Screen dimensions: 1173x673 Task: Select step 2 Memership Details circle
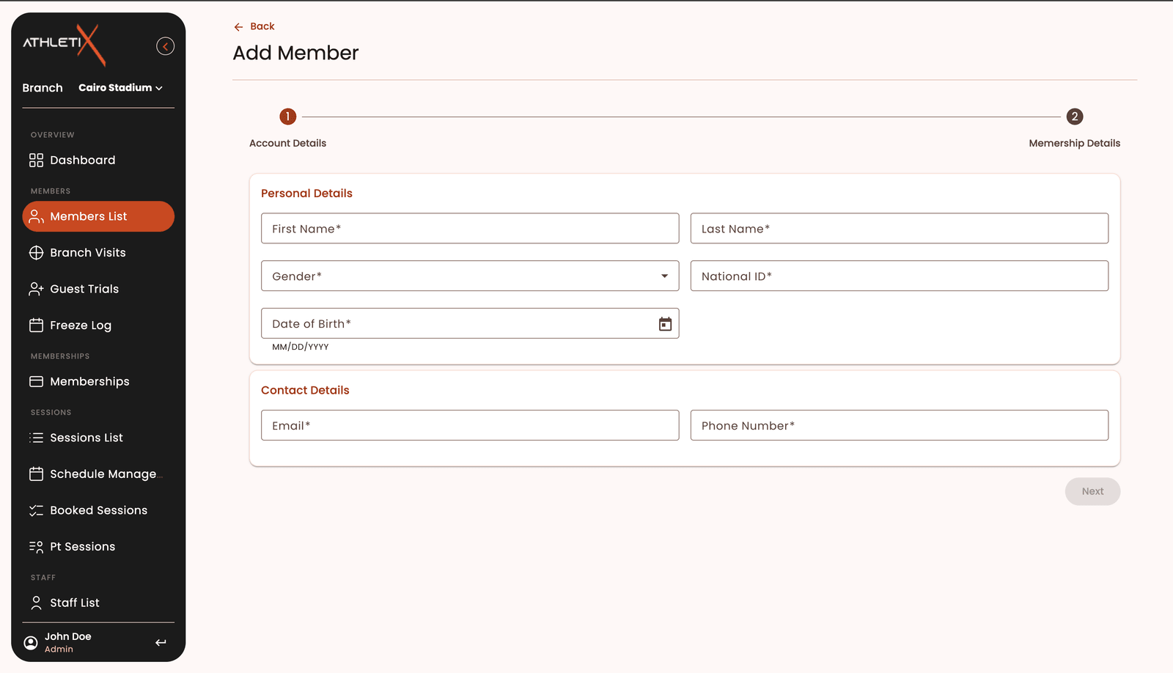click(1075, 117)
